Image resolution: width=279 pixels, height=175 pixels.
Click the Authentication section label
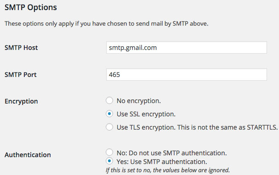point(28,155)
